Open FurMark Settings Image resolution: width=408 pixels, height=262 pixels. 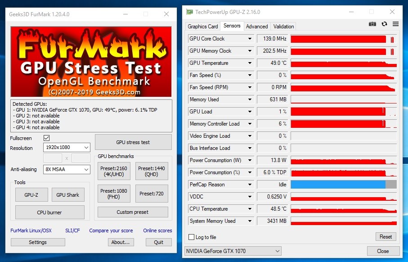click(38, 242)
